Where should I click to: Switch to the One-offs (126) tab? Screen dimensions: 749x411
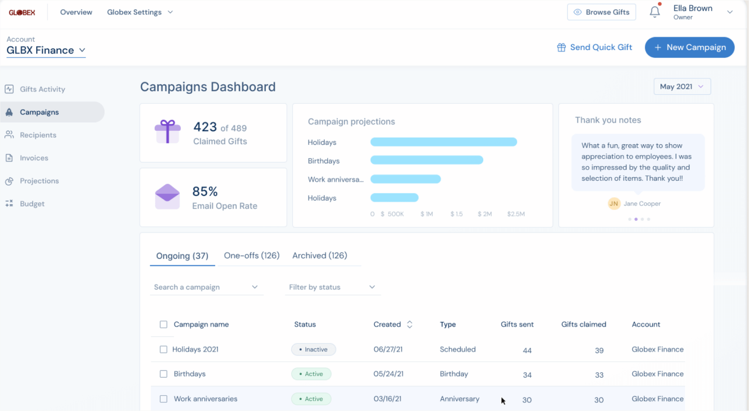252,256
